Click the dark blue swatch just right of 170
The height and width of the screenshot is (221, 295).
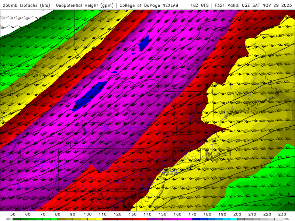[x=196, y=219]
